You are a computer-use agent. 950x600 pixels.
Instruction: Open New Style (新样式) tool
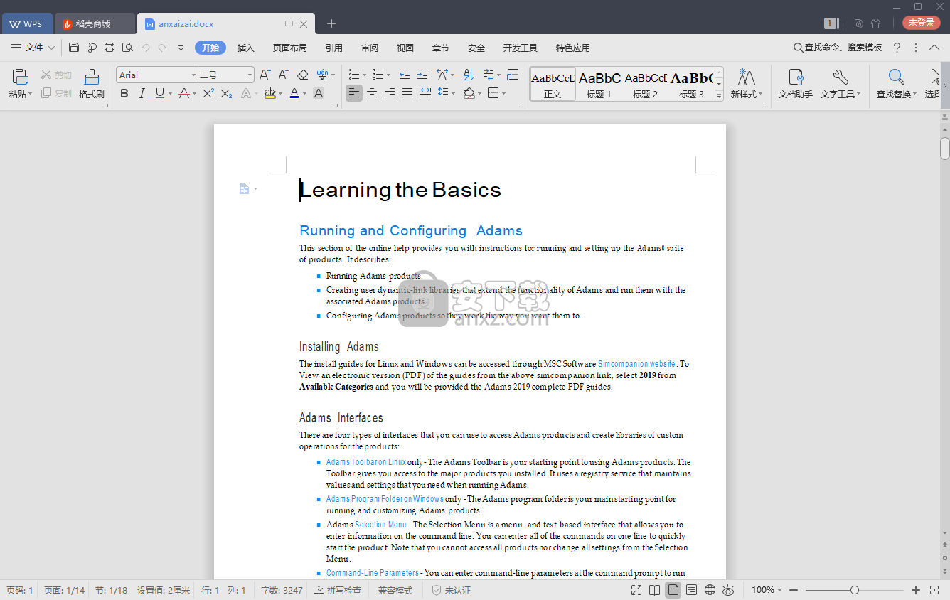coord(747,84)
